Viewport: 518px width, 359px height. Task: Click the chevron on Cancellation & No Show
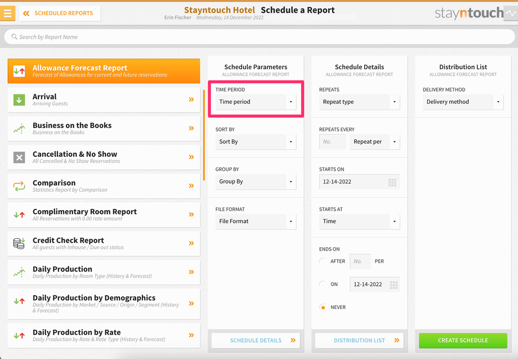click(191, 157)
